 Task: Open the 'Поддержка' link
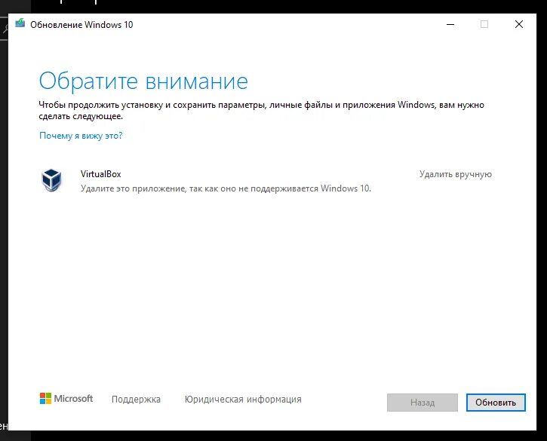(136, 400)
